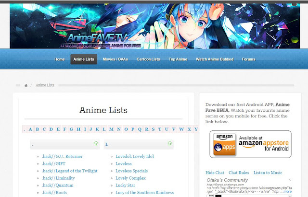308x197 pixels.
Task: Jump to letter F in index
Action: 64,129
